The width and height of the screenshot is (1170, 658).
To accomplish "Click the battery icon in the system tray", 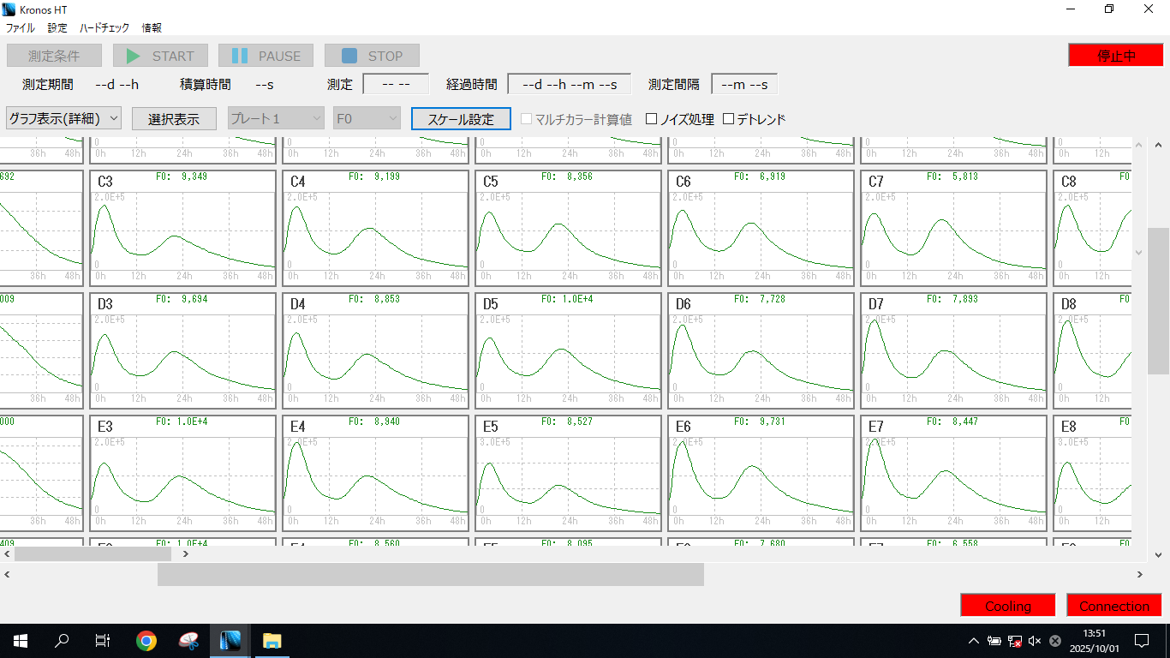I will tap(994, 641).
